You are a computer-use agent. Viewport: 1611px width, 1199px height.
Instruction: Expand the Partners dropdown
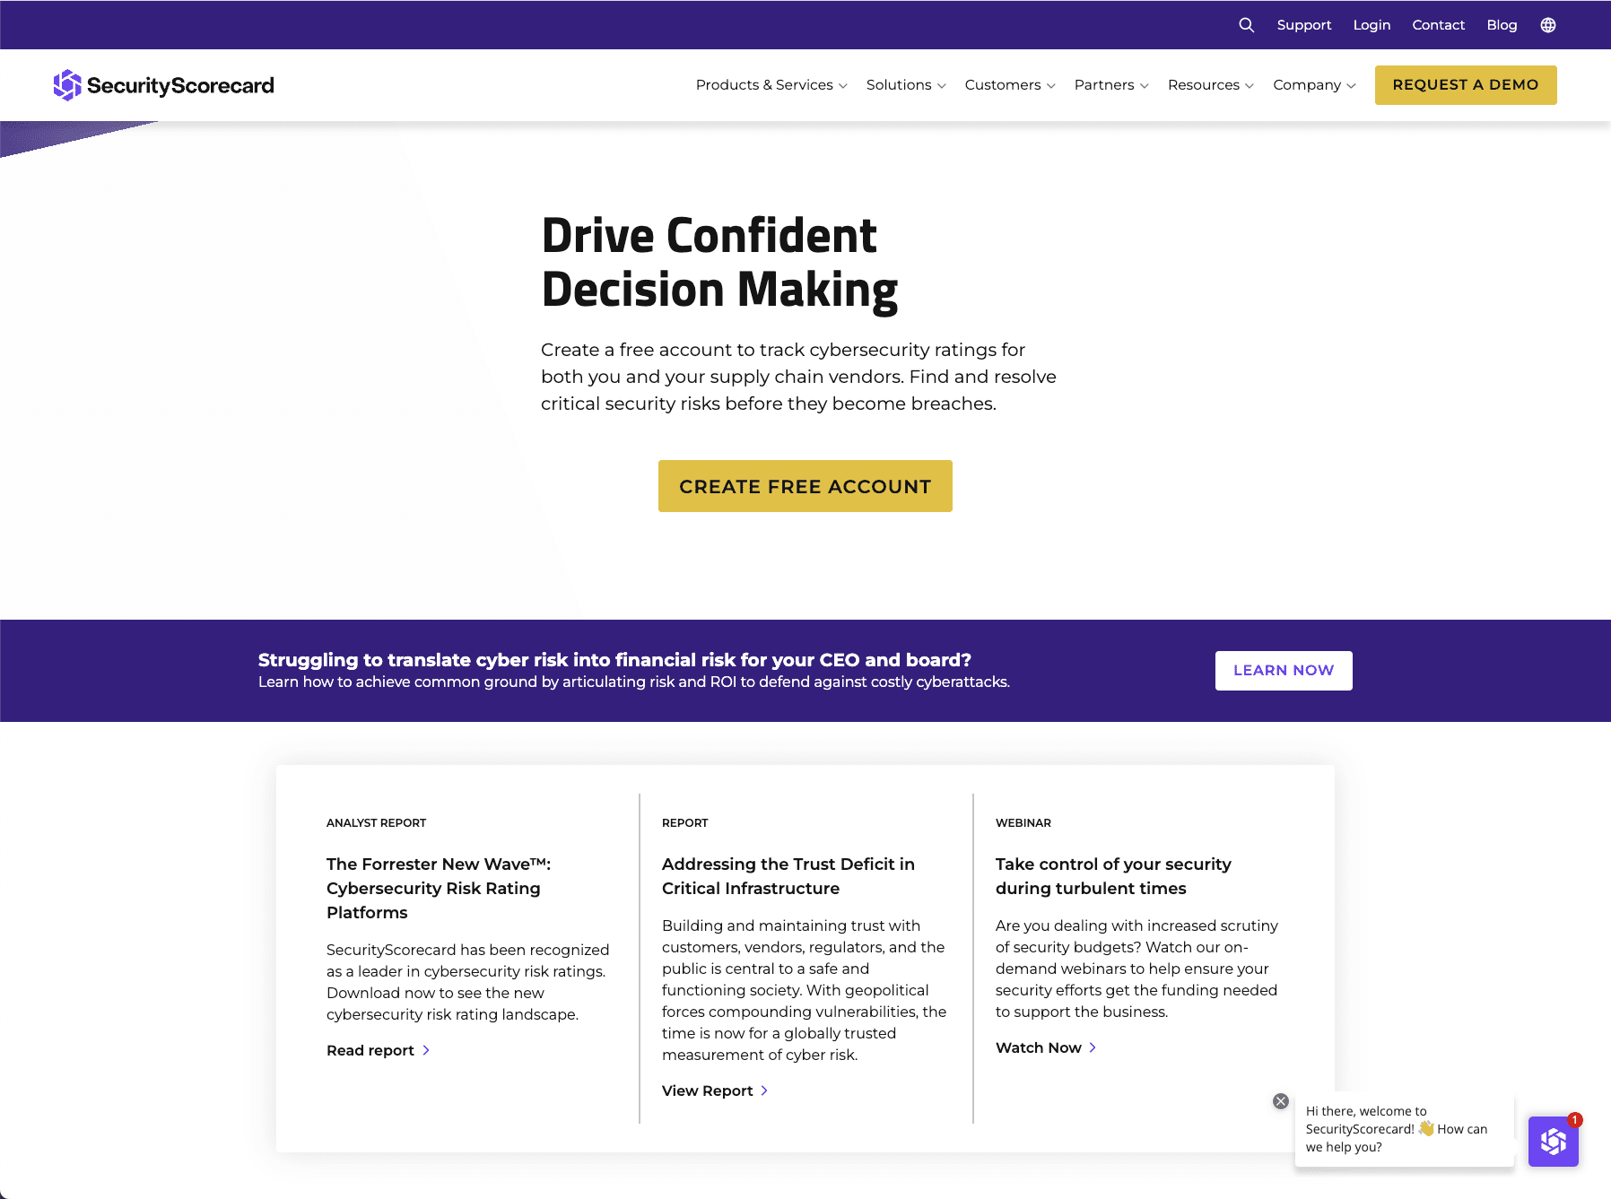click(x=1111, y=84)
